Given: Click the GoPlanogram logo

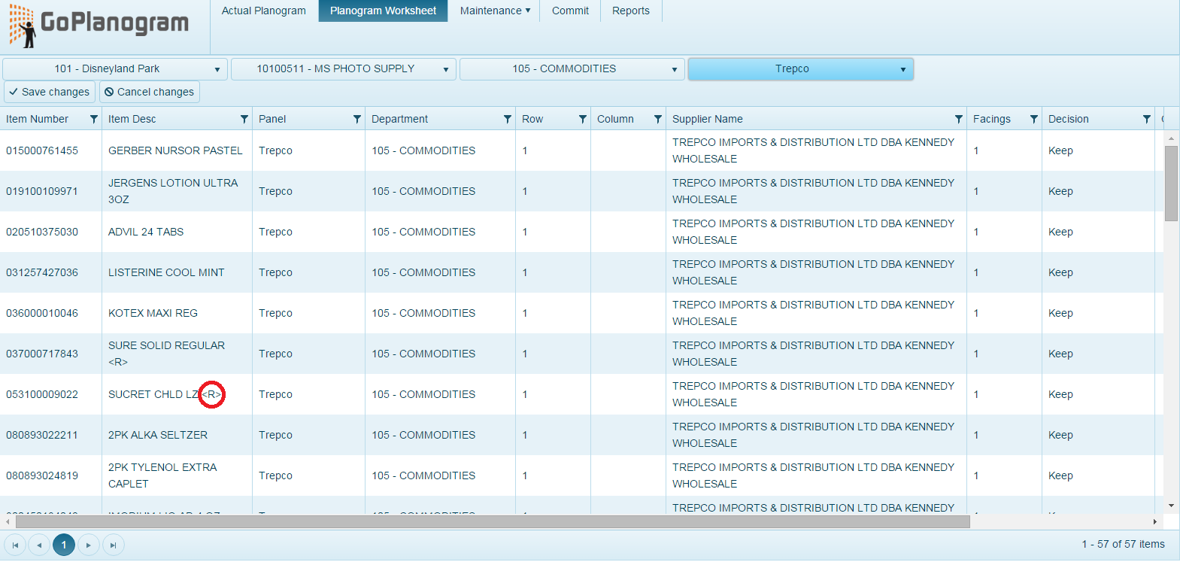Looking at the screenshot, I should pyautogui.click(x=99, y=26).
